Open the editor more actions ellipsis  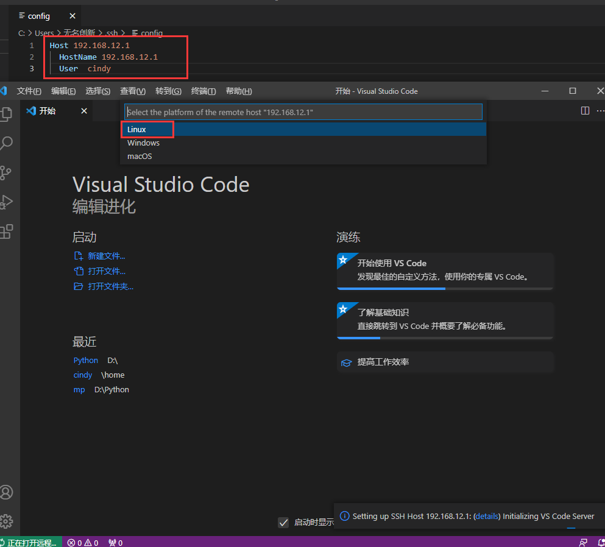(600, 111)
